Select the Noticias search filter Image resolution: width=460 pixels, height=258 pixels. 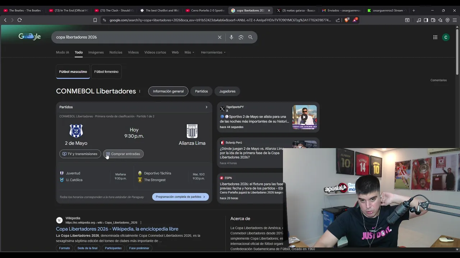116,52
